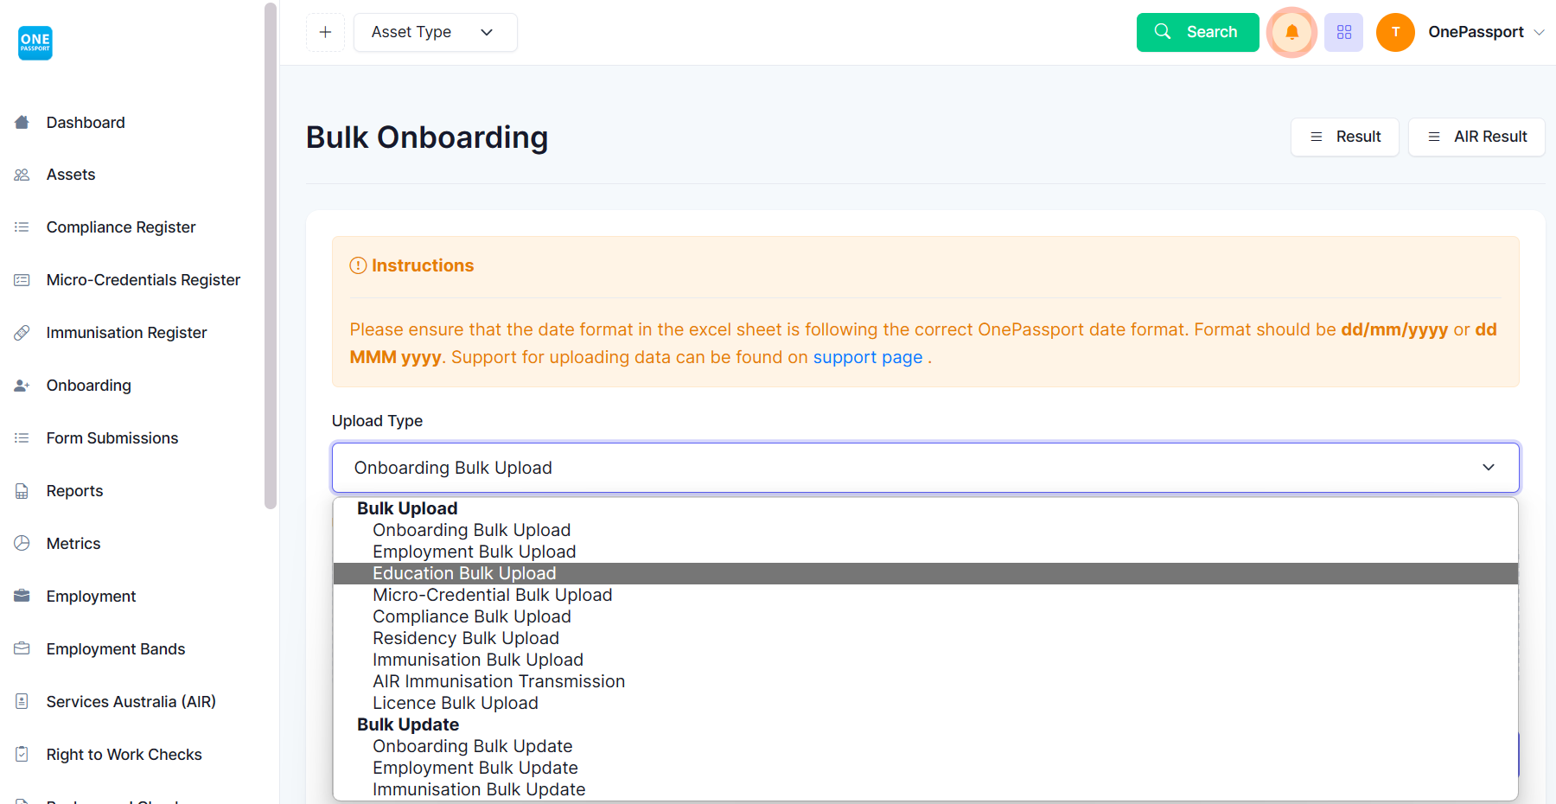Click the AIR Result button
This screenshot has width=1556, height=804.
pyautogui.click(x=1476, y=137)
